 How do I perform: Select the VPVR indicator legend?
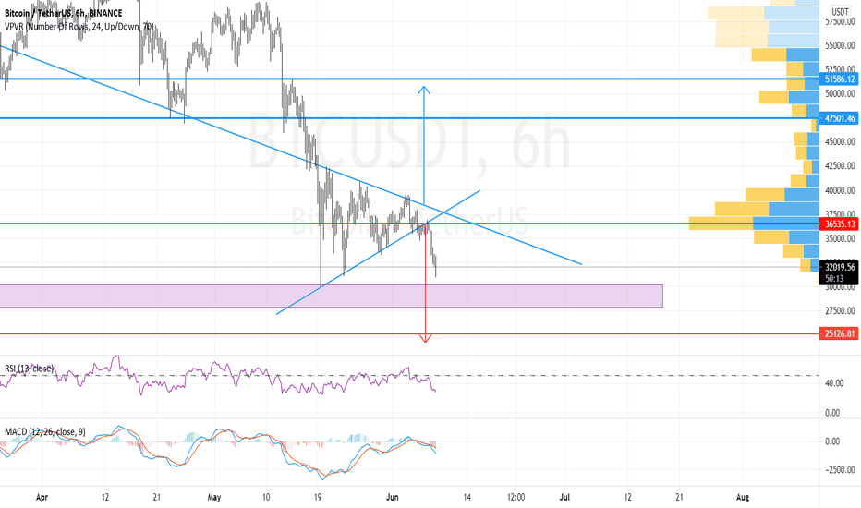pos(79,26)
